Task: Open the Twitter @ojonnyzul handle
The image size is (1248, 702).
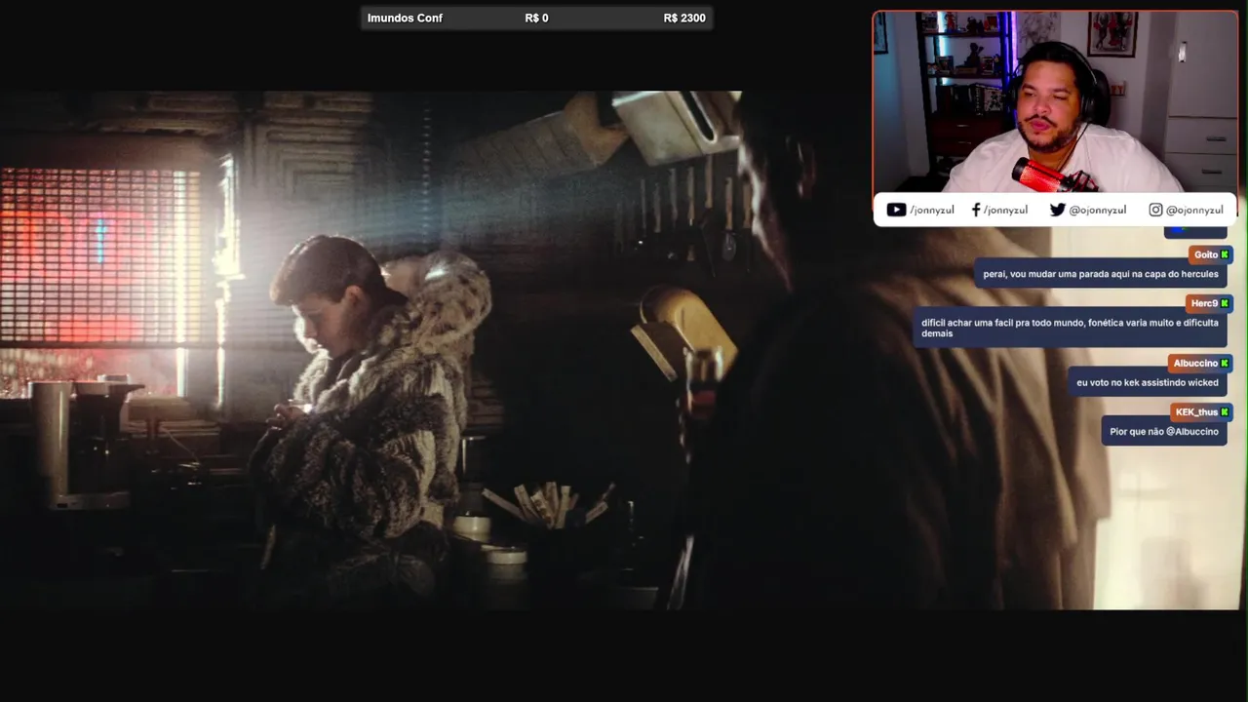Action: coord(1098,210)
